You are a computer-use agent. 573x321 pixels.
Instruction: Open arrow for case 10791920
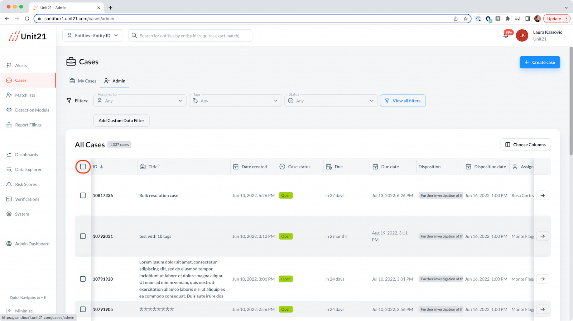tap(543, 279)
